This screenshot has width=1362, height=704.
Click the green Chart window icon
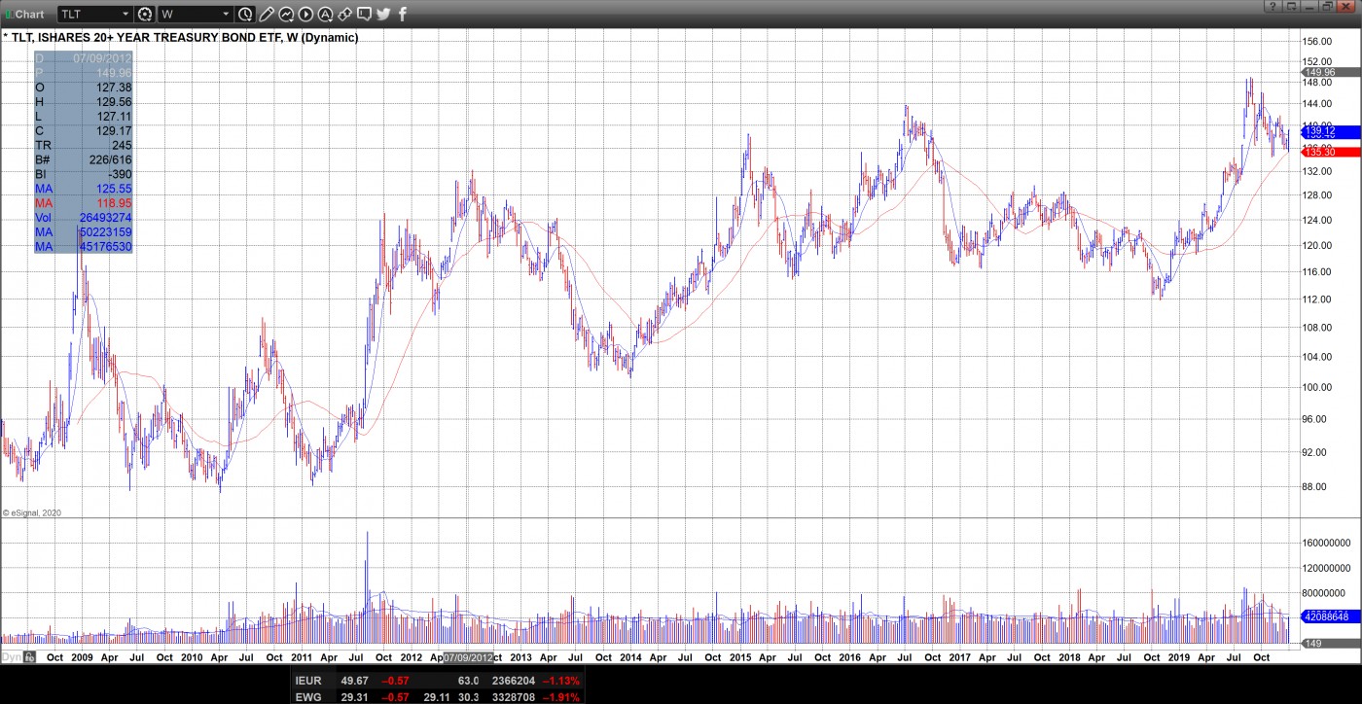[9, 14]
